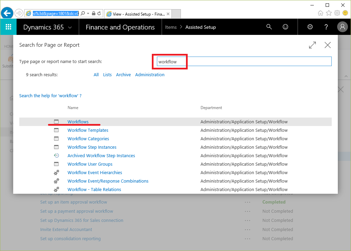Click the browser back arrow button
The height and width of the screenshot is (251, 351).
coord(7,13)
